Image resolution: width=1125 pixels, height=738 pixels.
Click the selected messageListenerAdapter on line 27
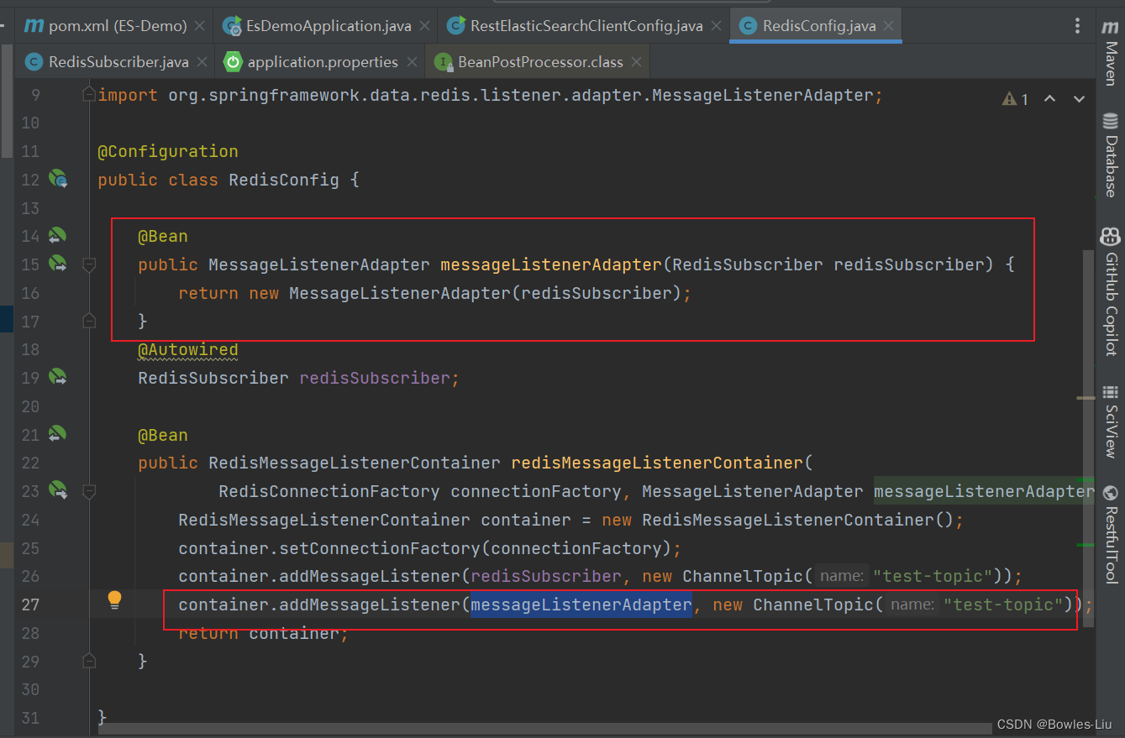(581, 605)
